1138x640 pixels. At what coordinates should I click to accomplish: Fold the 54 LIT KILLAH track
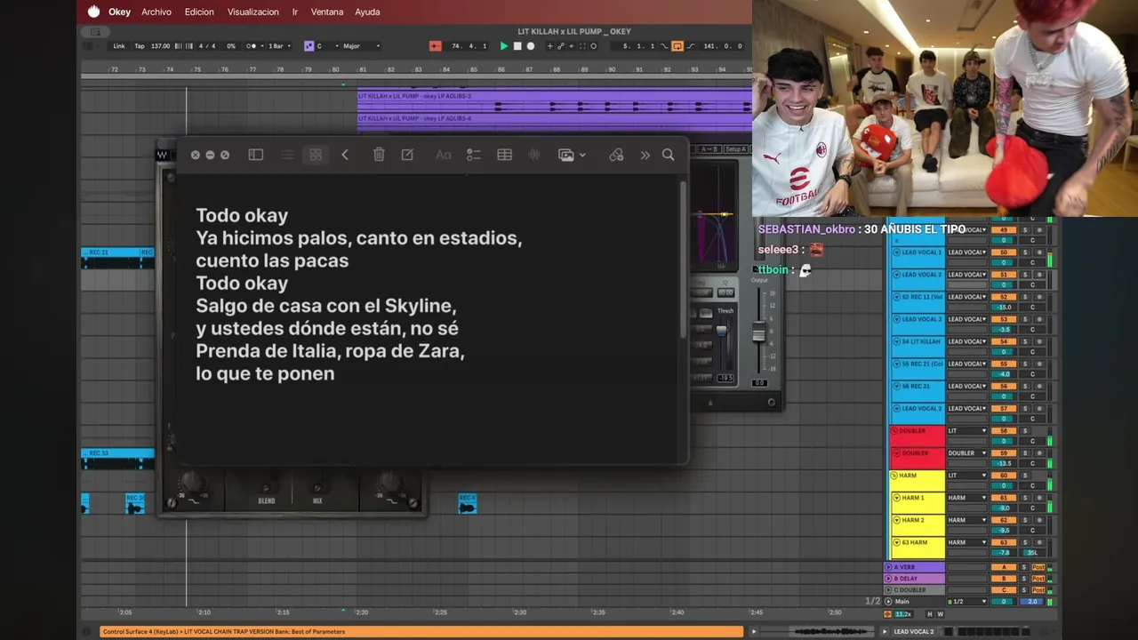[x=898, y=341]
